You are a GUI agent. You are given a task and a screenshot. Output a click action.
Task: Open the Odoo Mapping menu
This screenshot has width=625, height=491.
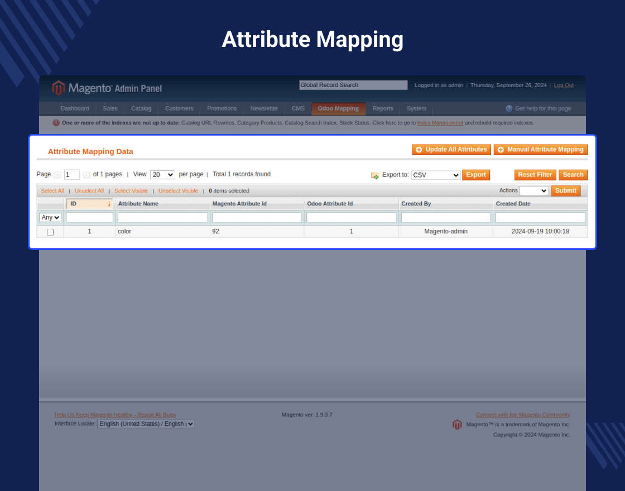338,108
